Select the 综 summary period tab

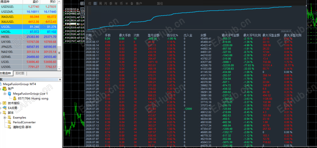tap(90, 3)
